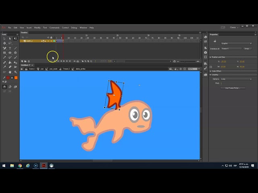Viewport: 258px width, 193px height.
Task: Toggle Loop playback button in Timeline
Action: [78, 61]
